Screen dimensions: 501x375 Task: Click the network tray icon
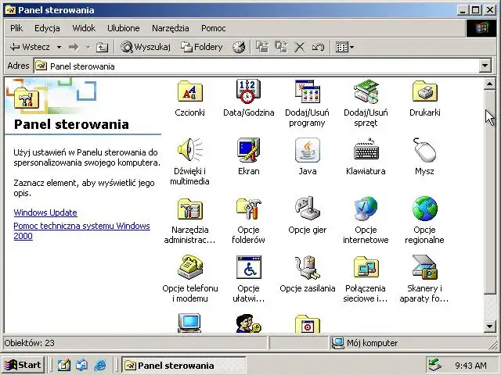tap(435, 365)
